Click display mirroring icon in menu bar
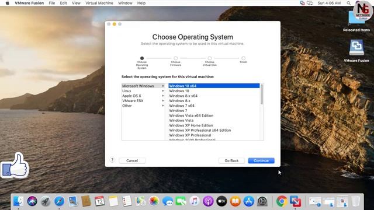The height and width of the screenshot is (210, 374). click(x=310, y=3)
